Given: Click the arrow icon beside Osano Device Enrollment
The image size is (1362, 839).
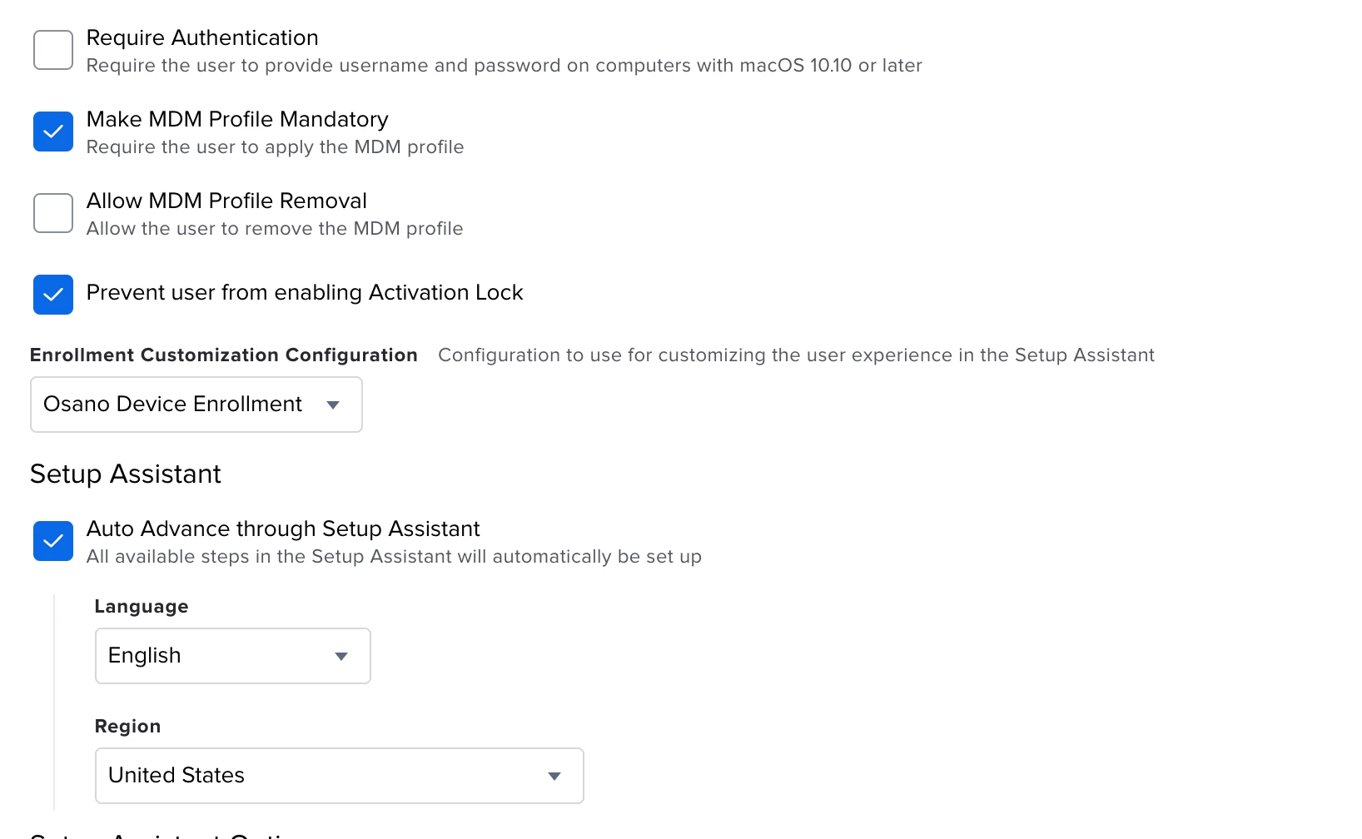Looking at the screenshot, I should (333, 405).
